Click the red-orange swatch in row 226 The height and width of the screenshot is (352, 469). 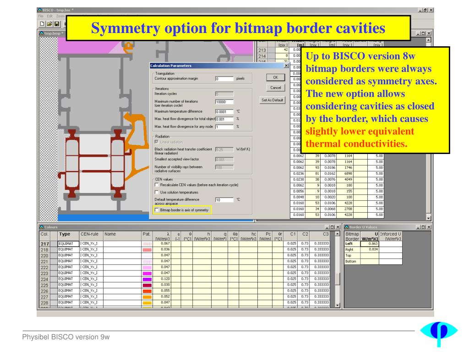pyautogui.click(x=147, y=291)
